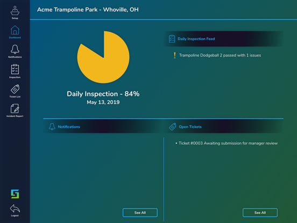Image resolution: width=297 pixels, height=223 pixels.
Task: See all open tickets button
Action: [260, 213]
